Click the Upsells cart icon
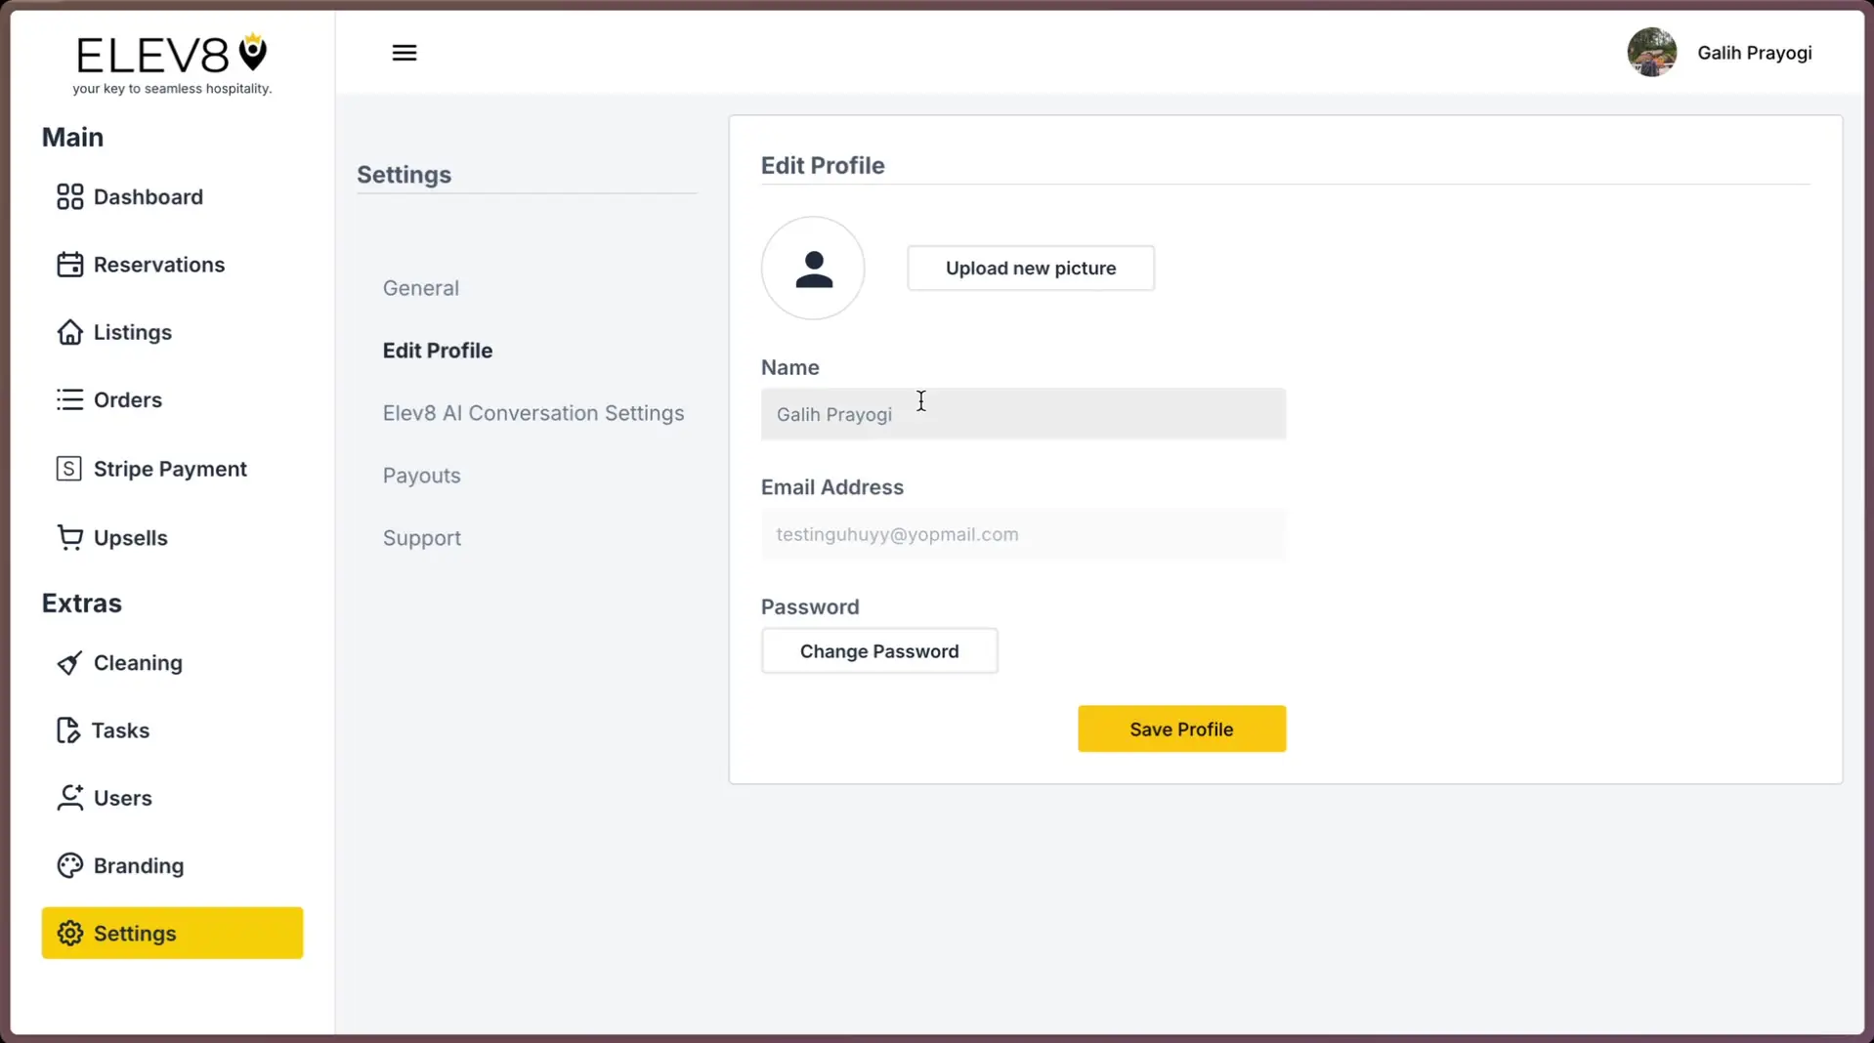Viewport: 1874px width, 1043px height. pyautogui.click(x=67, y=537)
